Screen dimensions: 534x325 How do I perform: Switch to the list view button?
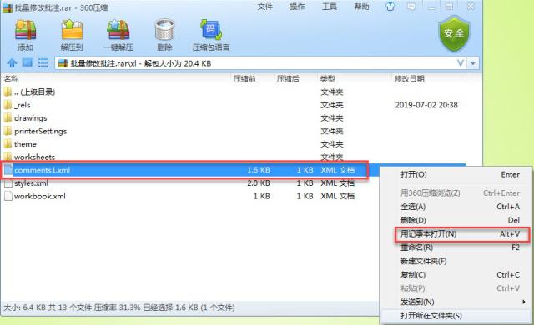[43, 62]
